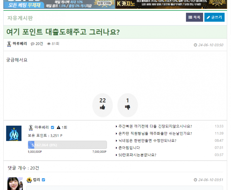Click clock icon beside 24-06-10 03:51
The image size is (231, 190).
(195, 180)
